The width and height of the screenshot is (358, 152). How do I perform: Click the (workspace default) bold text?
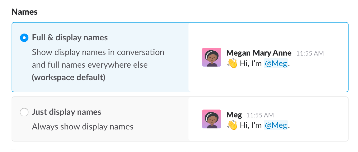(68, 78)
